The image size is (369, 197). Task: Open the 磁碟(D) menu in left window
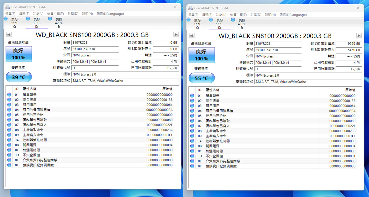[x=73, y=14]
